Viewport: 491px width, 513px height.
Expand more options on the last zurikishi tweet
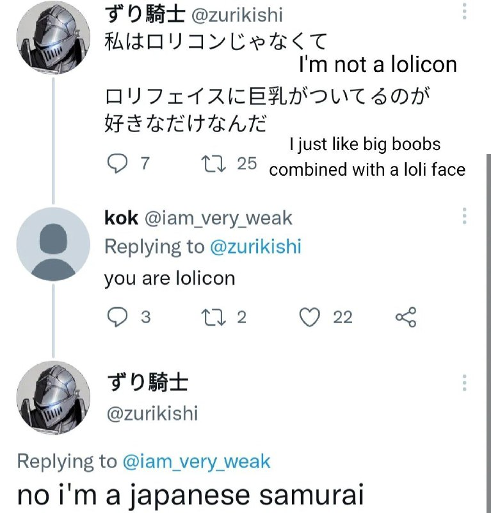[464, 382]
